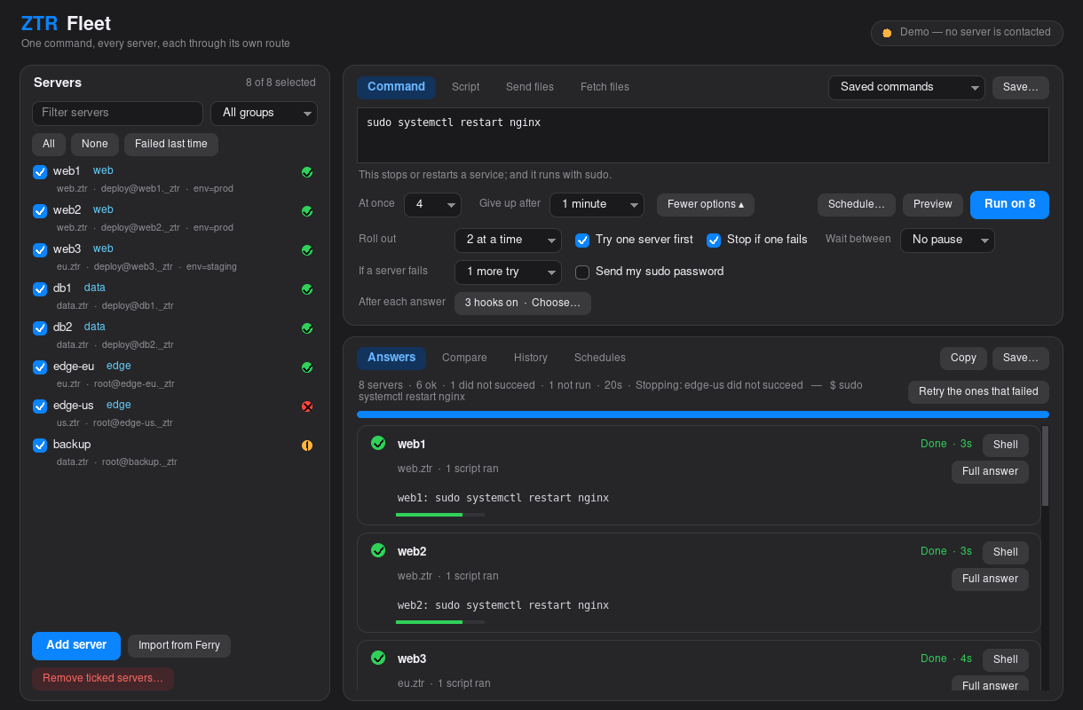
Task: Select the Answers tab
Action: pyautogui.click(x=391, y=358)
